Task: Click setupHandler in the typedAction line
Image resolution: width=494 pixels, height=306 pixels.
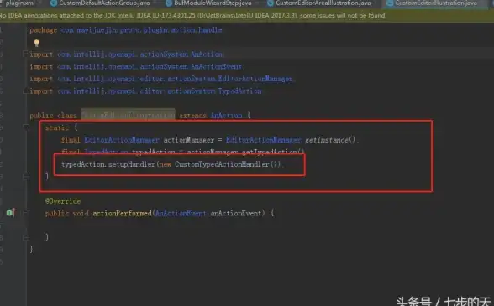Action: point(132,164)
